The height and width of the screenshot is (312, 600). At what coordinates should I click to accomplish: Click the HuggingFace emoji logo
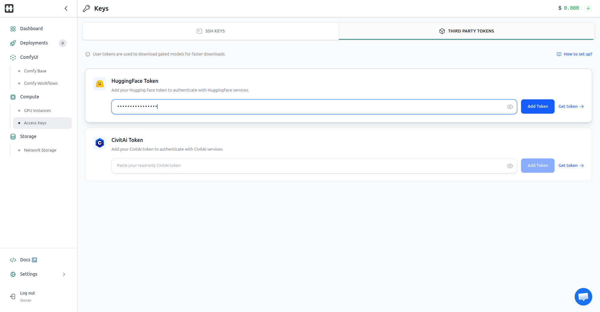pos(100,84)
